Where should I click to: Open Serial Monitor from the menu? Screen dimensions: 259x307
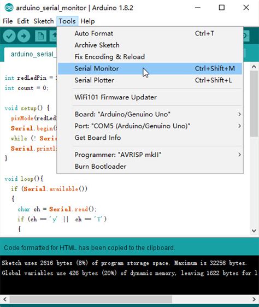[150, 68]
